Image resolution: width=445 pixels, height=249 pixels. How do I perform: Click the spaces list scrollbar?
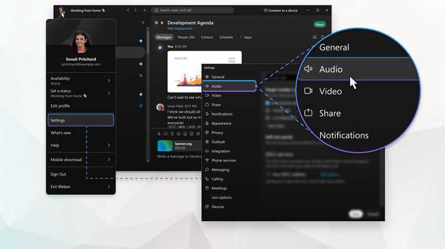148,41
